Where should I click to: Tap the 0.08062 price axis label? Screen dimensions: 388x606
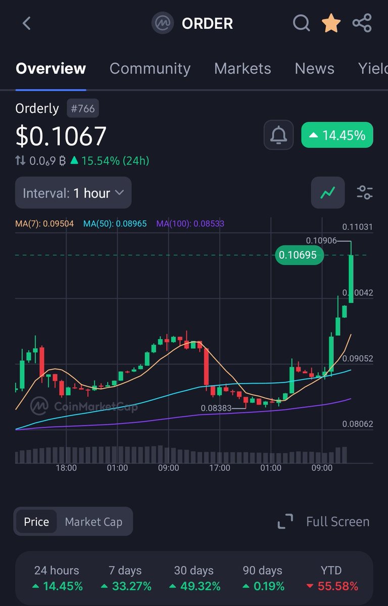coord(358,424)
